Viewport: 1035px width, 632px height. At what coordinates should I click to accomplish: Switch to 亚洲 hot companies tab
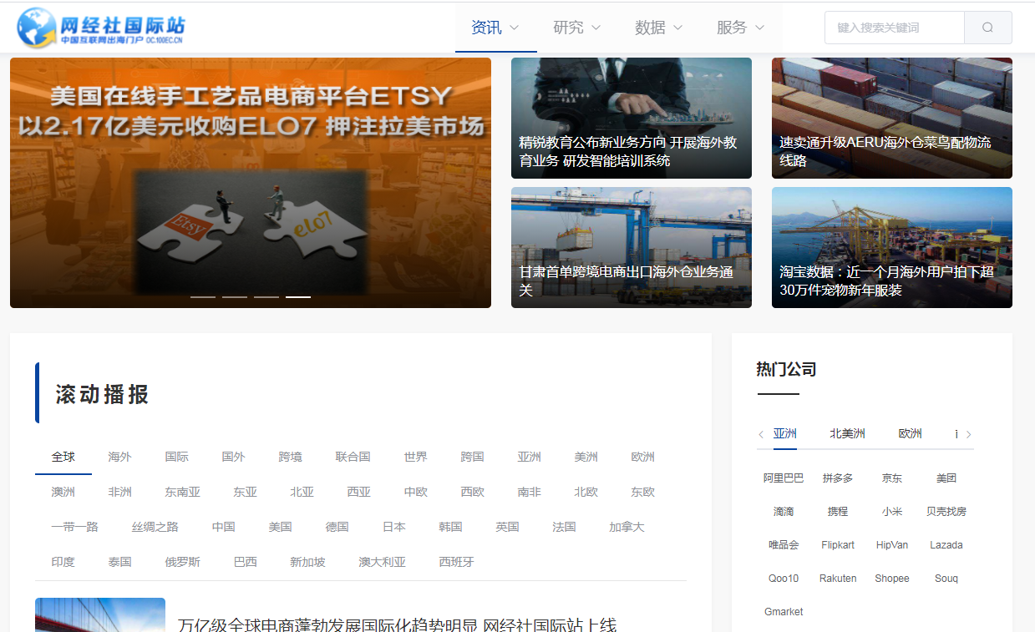click(x=785, y=433)
